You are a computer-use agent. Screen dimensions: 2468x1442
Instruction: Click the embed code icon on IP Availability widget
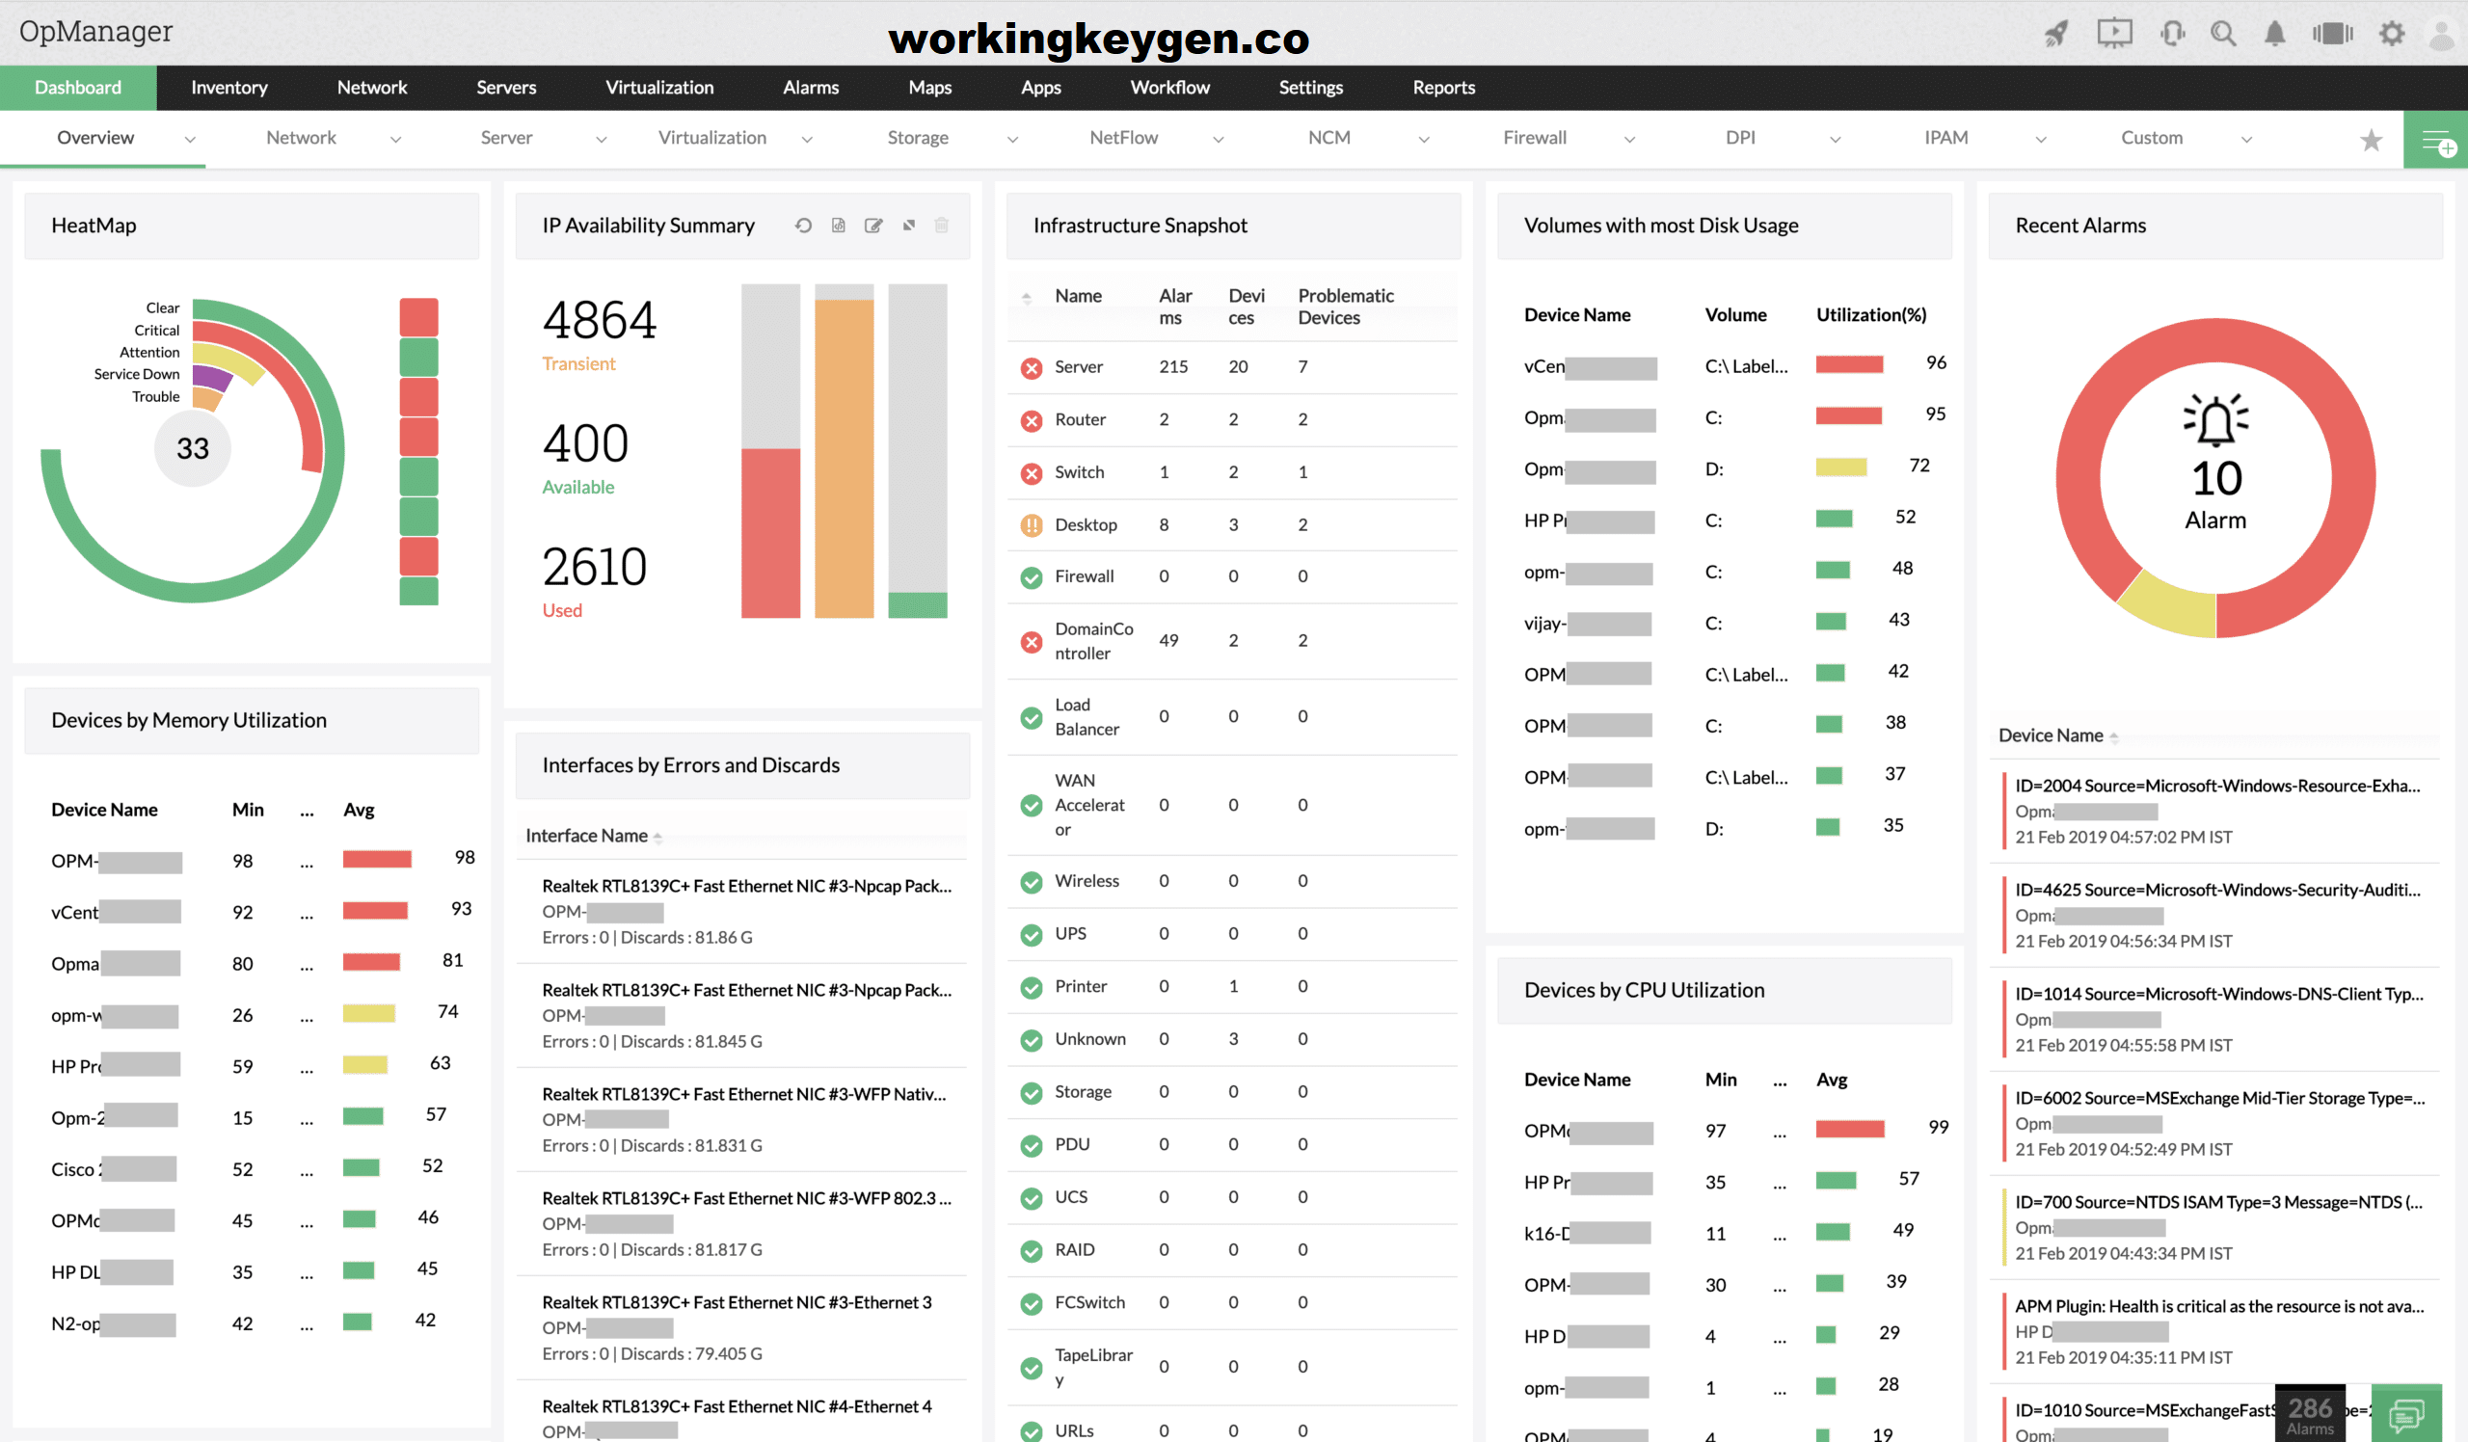tap(839, 227)
